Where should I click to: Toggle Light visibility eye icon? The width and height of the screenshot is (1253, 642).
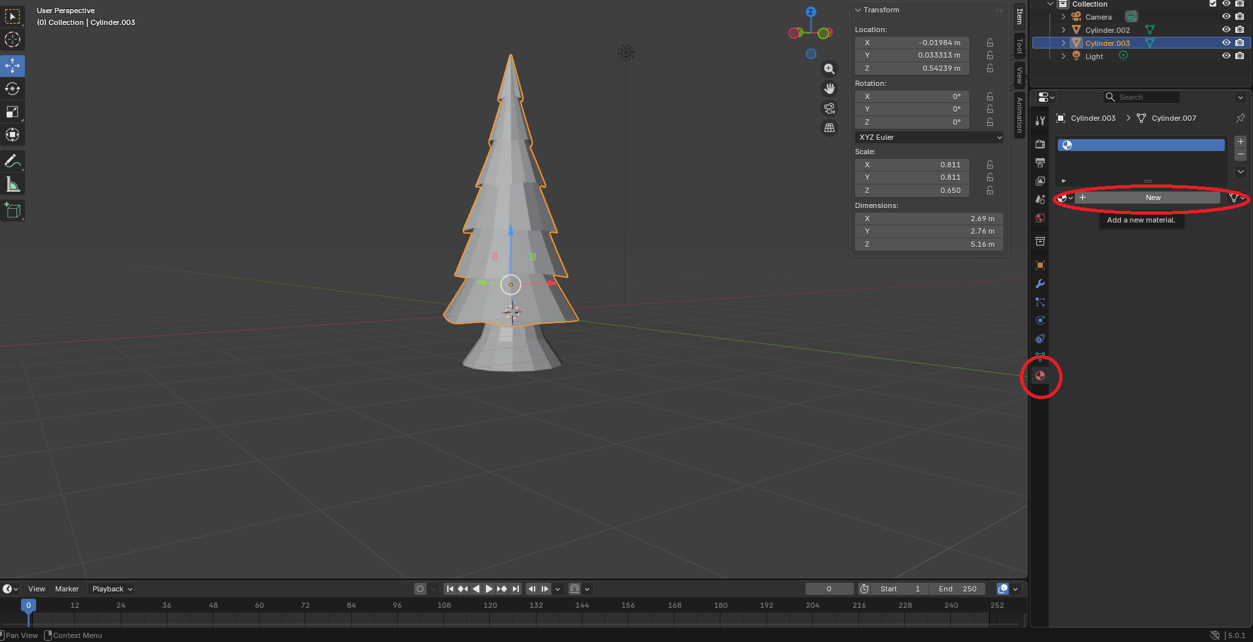(x=1225, y=56)
